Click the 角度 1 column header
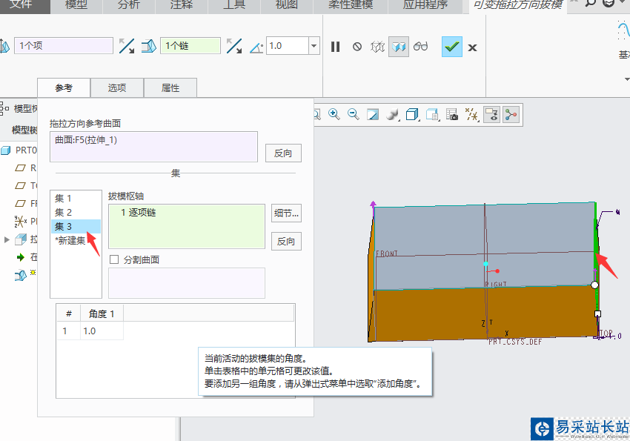630x441 pixels. [x=102, y=314]
